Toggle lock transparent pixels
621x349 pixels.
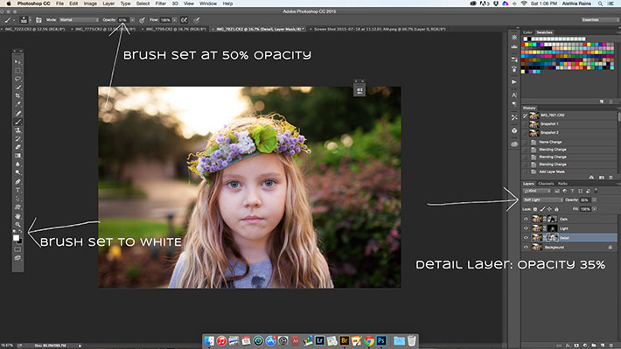(535, 209)
